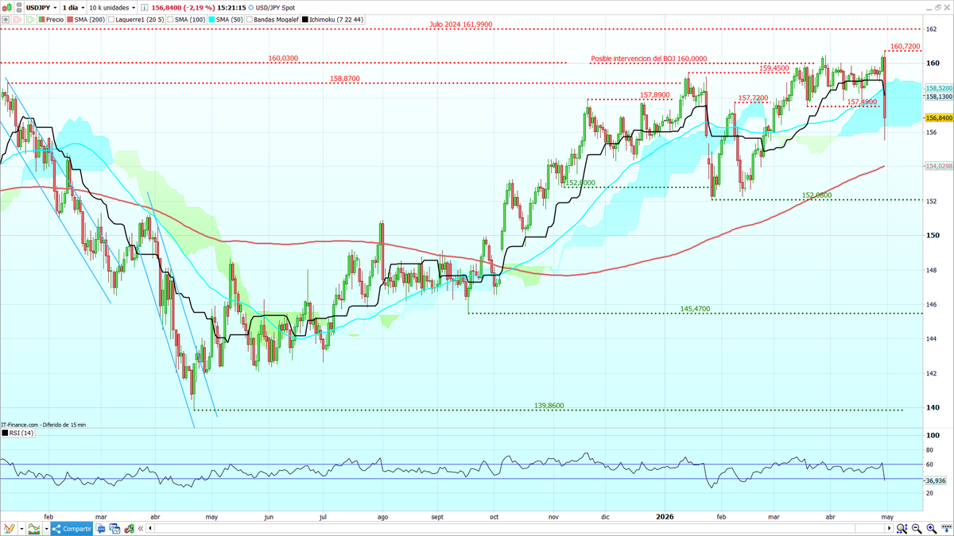Click the 156,8400 current price label
954x536 pixels.
[x=939, y=118]
